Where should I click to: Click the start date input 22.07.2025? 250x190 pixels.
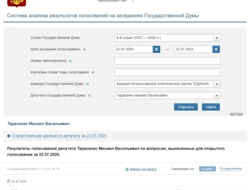[x=134, y=49]
